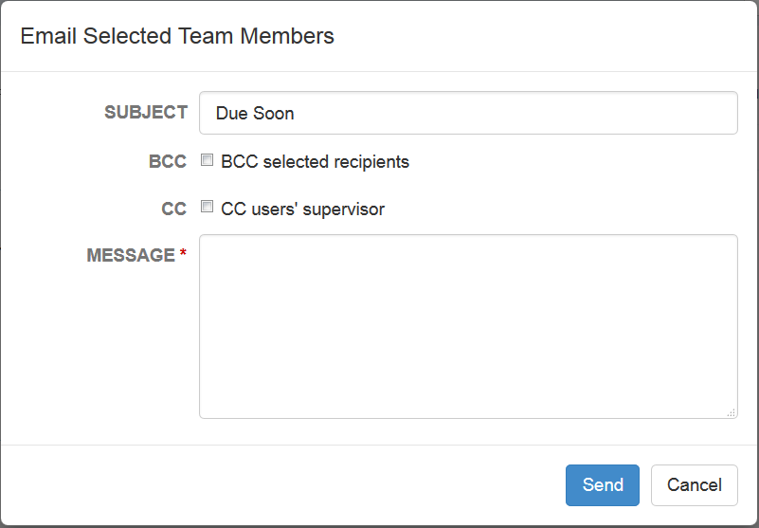This screenshot has width=759, height=528.
Task: Click the message box resize handle
Action: point(732,412)
